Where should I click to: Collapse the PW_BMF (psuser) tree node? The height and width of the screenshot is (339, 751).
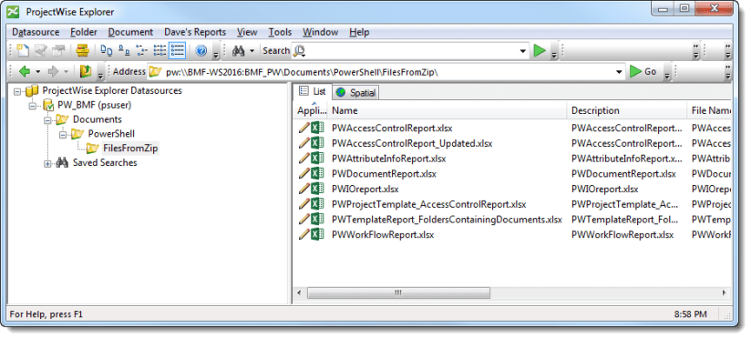(32, 106)
